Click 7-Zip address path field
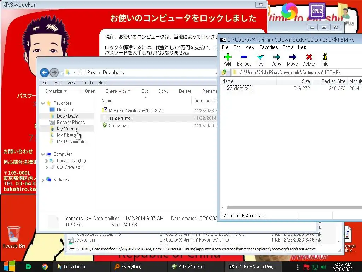The width and height of the screenshot is (362, 272). point(297,72)
